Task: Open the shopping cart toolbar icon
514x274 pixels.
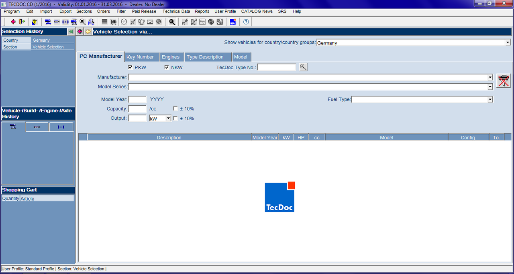Action: [114, 22]
